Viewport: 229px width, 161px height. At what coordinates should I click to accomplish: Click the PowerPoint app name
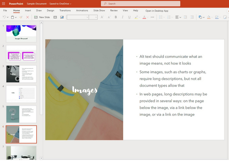[x=16, y=4]
